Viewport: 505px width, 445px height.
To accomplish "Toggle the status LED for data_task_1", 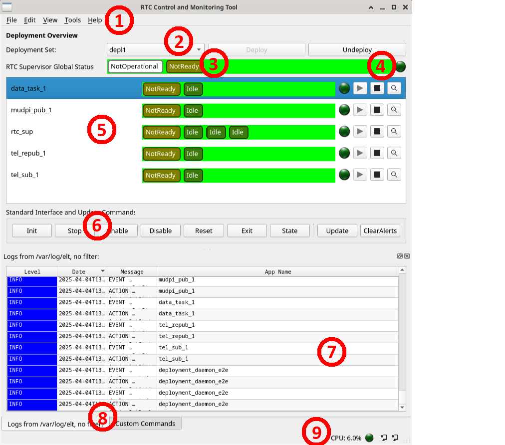I will tap(344, 88).
